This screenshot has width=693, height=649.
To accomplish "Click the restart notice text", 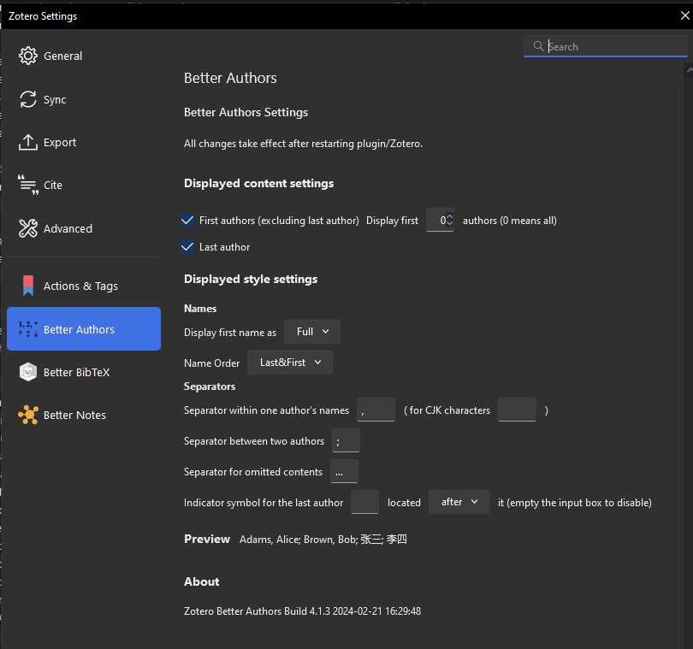I will (303, 144).
